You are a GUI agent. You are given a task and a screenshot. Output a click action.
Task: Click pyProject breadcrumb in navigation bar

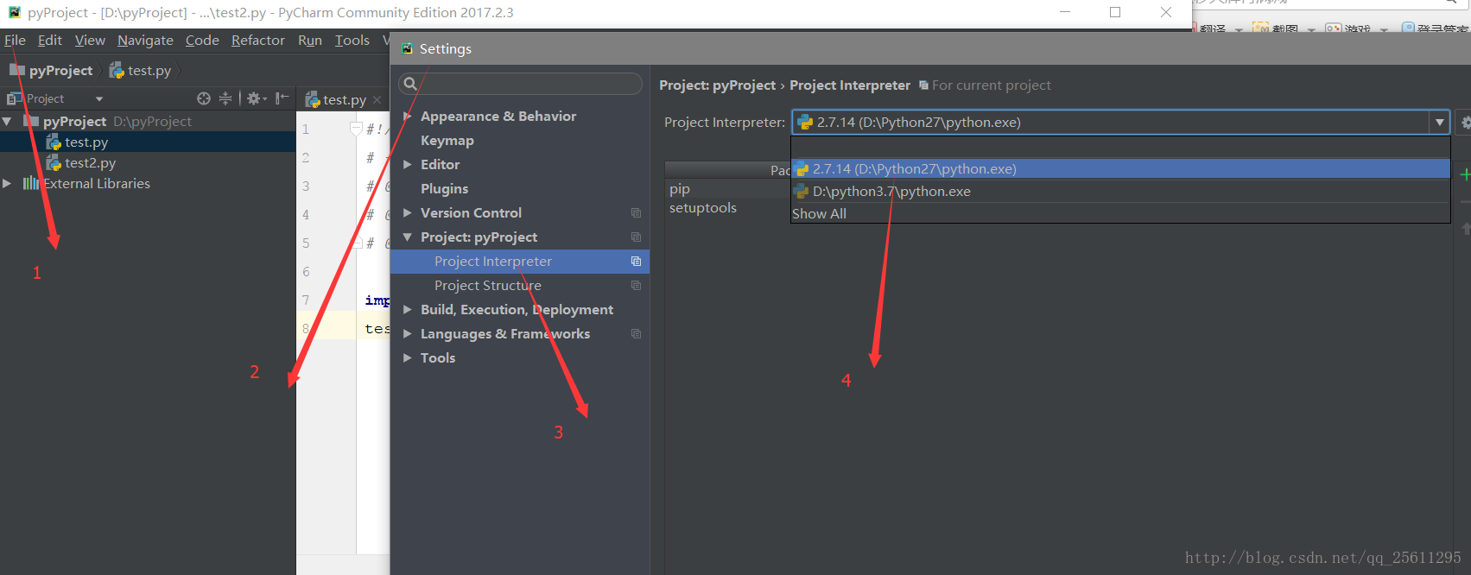click(51, 71)
